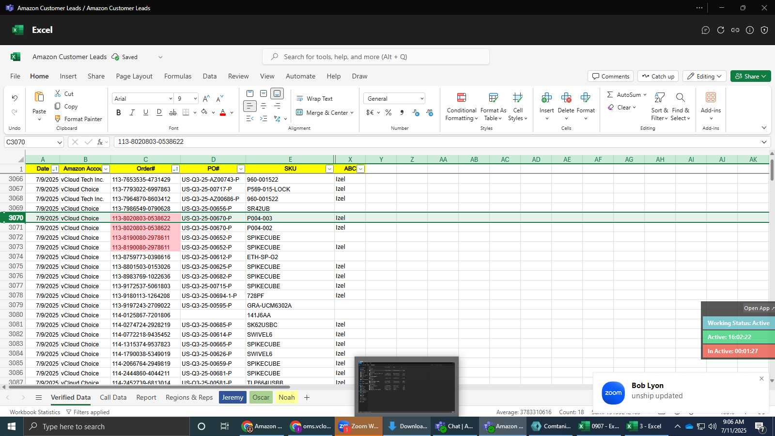Open filter dropdown on Date header
This screenshot has width=775, height=436.
click(x=55, y=169)
